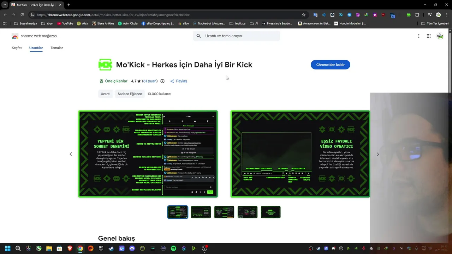Show next screenshot with right arrow

point(377,154)
